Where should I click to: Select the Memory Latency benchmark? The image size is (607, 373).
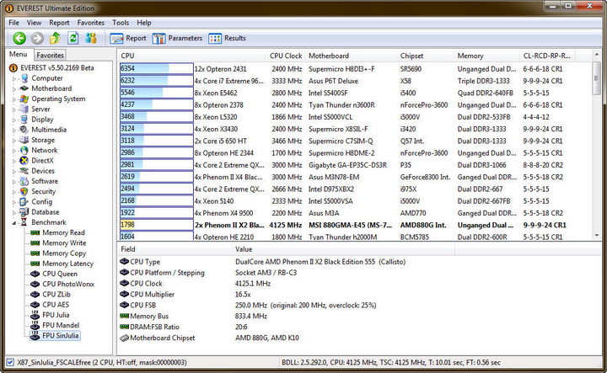click(x=68, y=264)
